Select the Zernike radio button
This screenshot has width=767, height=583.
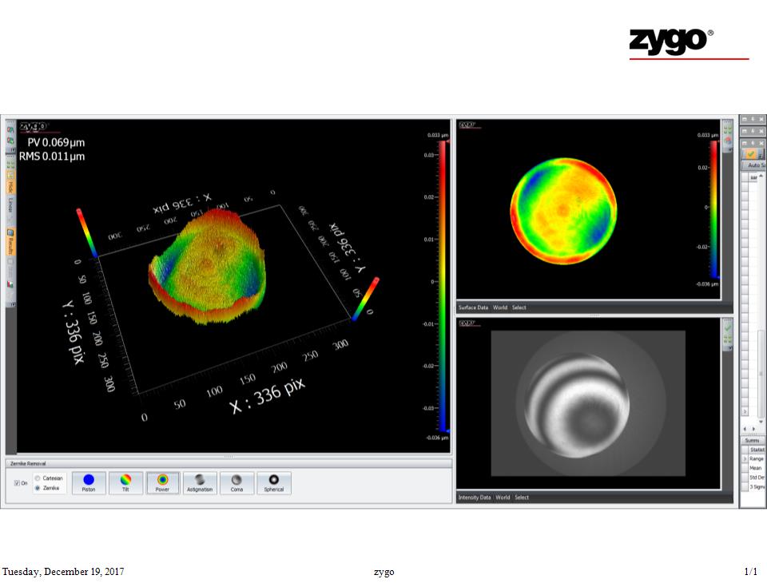pos(36,488)
